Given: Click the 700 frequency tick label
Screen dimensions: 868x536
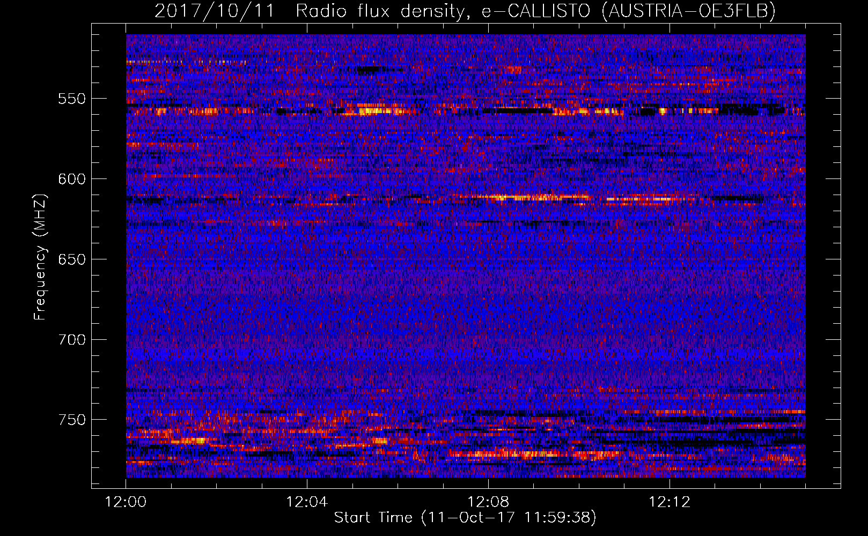Looking at the screenshot, I should (72, 340).
